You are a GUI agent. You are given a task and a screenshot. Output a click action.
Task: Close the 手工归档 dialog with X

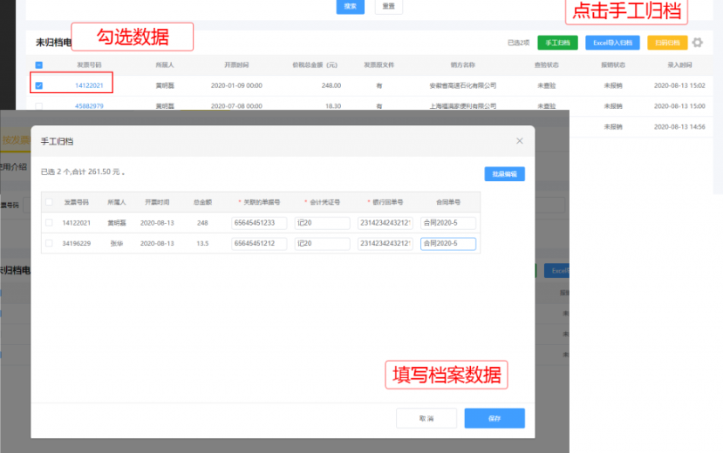[x=520, y=140]
